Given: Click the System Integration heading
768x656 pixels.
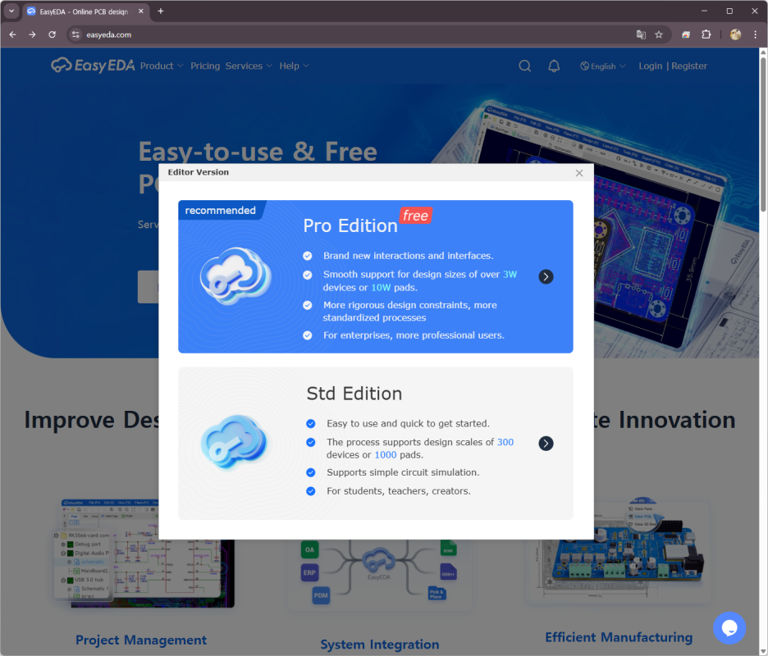Looking at the screenshot, I should click(380, 645).
